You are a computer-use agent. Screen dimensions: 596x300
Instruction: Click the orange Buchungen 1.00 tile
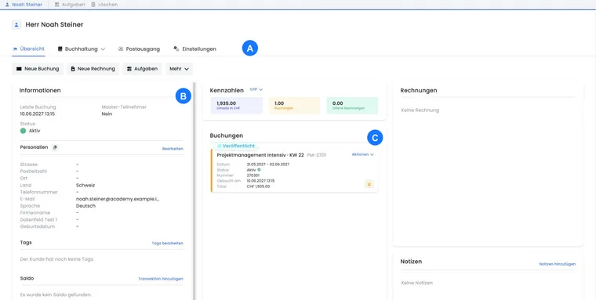[294, 106]
